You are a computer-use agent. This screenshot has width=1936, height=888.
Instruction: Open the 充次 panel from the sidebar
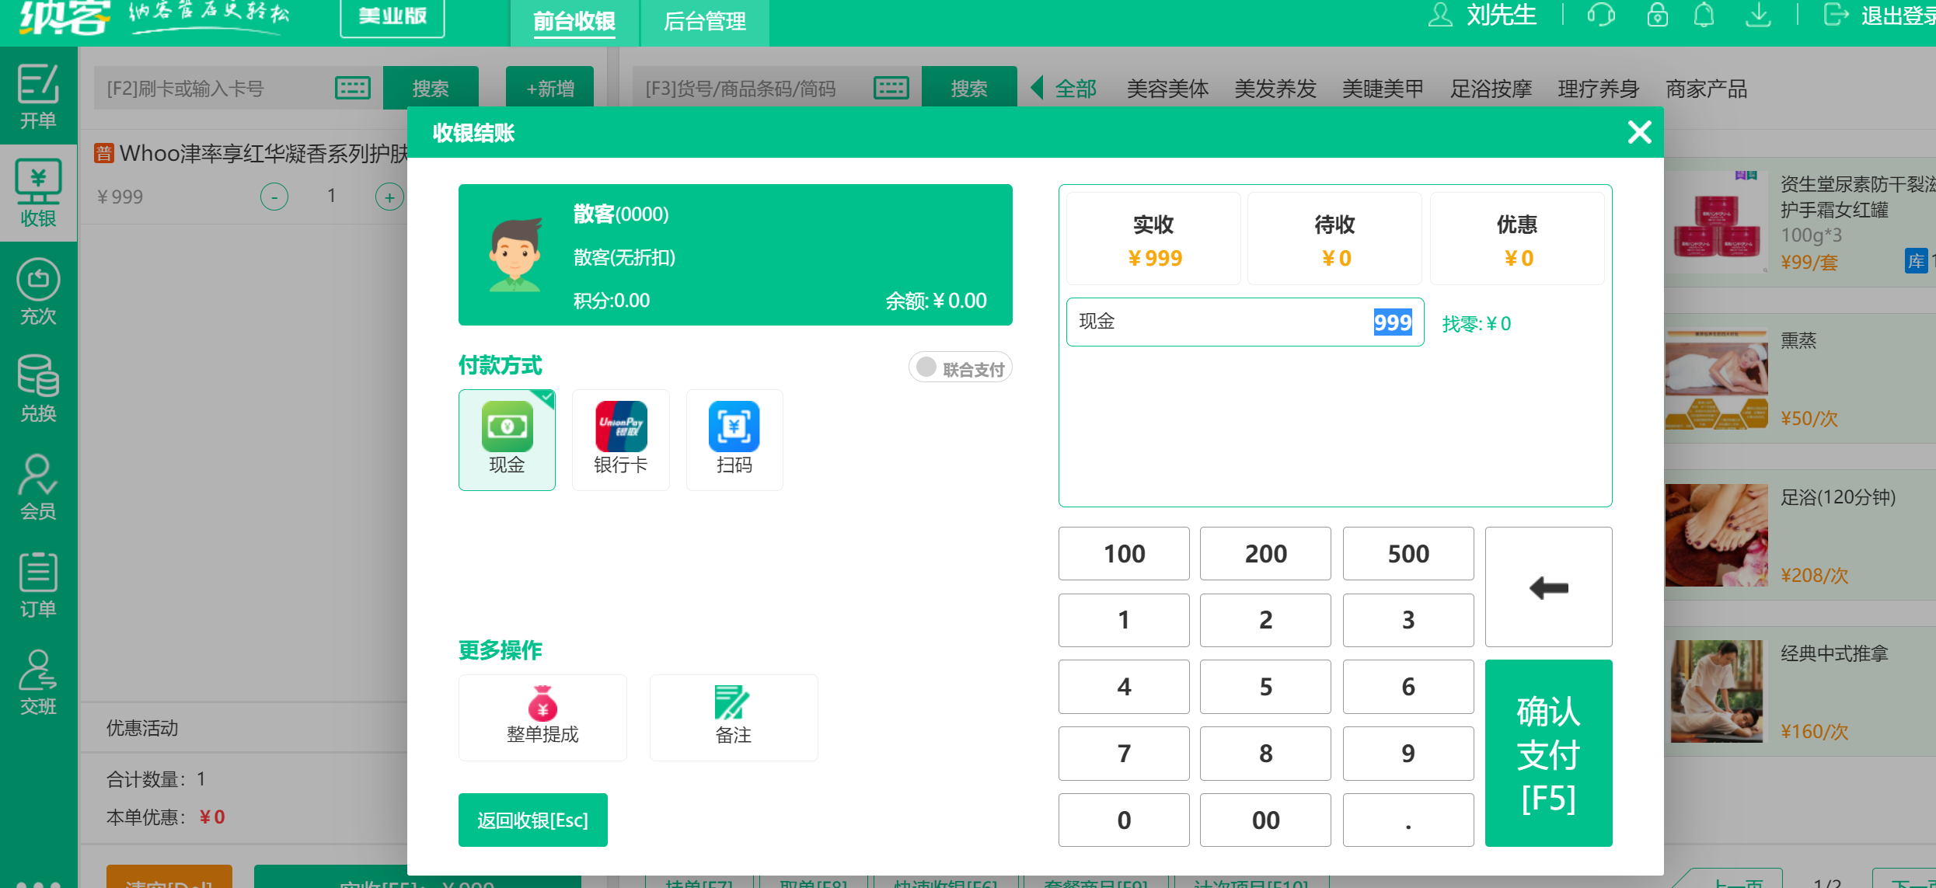tap(37, 291)
